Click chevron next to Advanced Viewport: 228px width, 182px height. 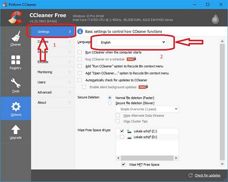click(70, 92)
